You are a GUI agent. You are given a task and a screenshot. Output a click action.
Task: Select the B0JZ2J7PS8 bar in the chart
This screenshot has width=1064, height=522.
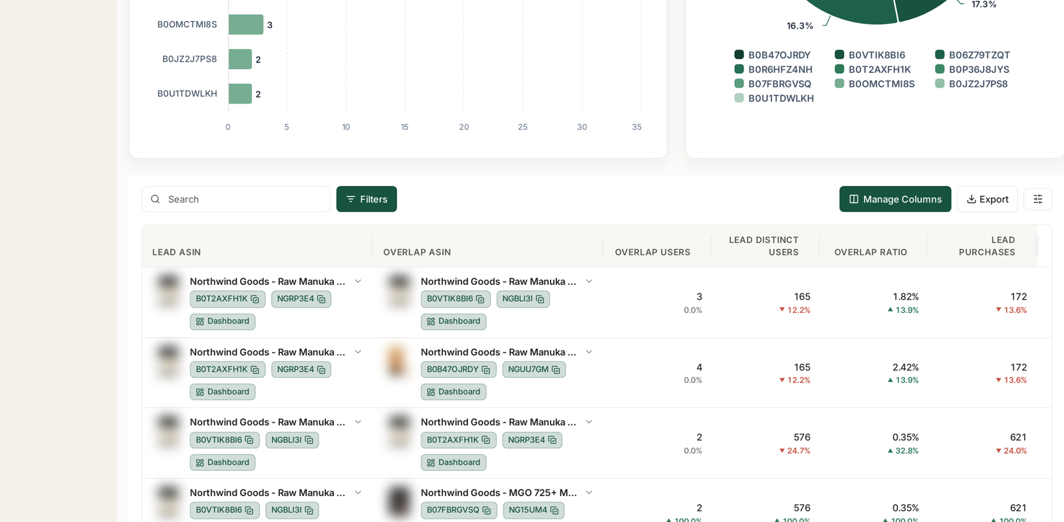[240, 59]
